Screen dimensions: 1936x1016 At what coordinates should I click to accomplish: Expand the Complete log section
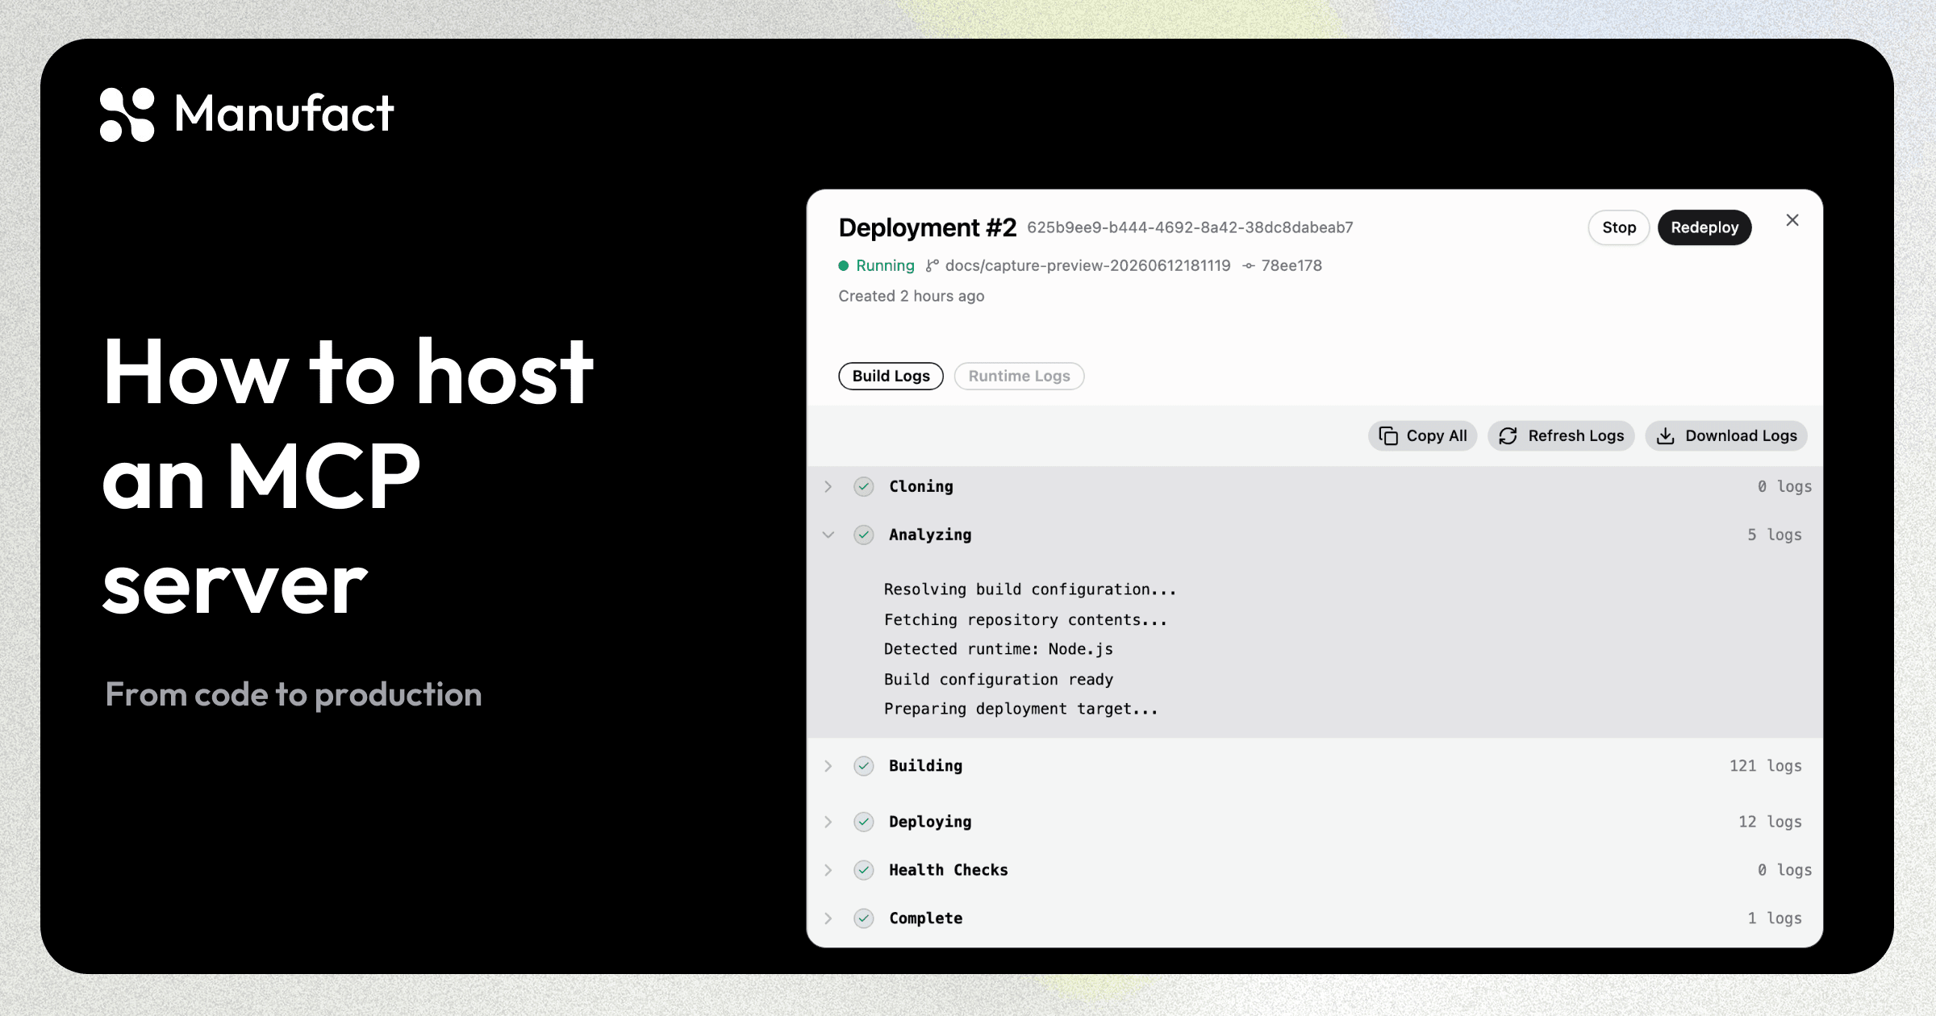(x=828, y=918)
